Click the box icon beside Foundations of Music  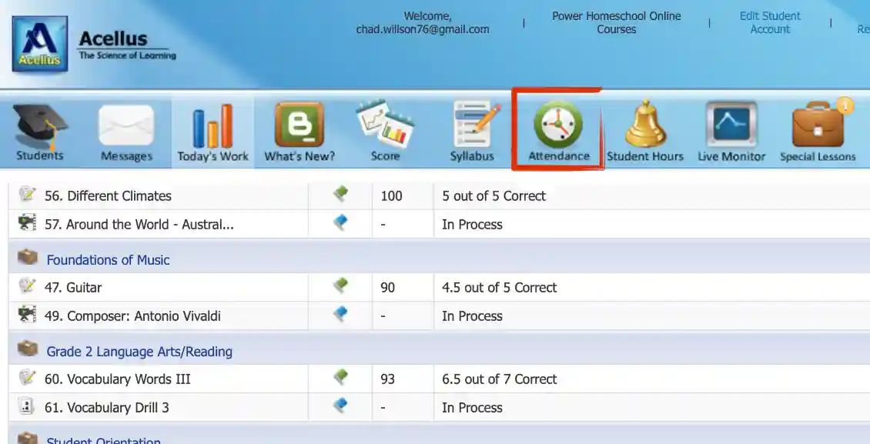(27, 257)
